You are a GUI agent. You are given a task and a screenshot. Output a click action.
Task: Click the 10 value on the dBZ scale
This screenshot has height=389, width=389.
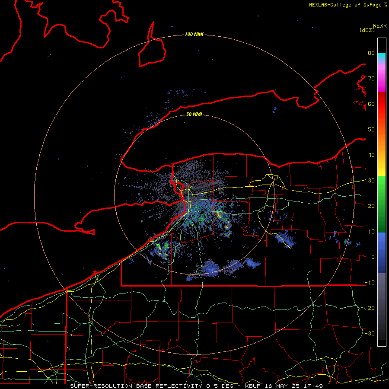(x=371, y=232)
